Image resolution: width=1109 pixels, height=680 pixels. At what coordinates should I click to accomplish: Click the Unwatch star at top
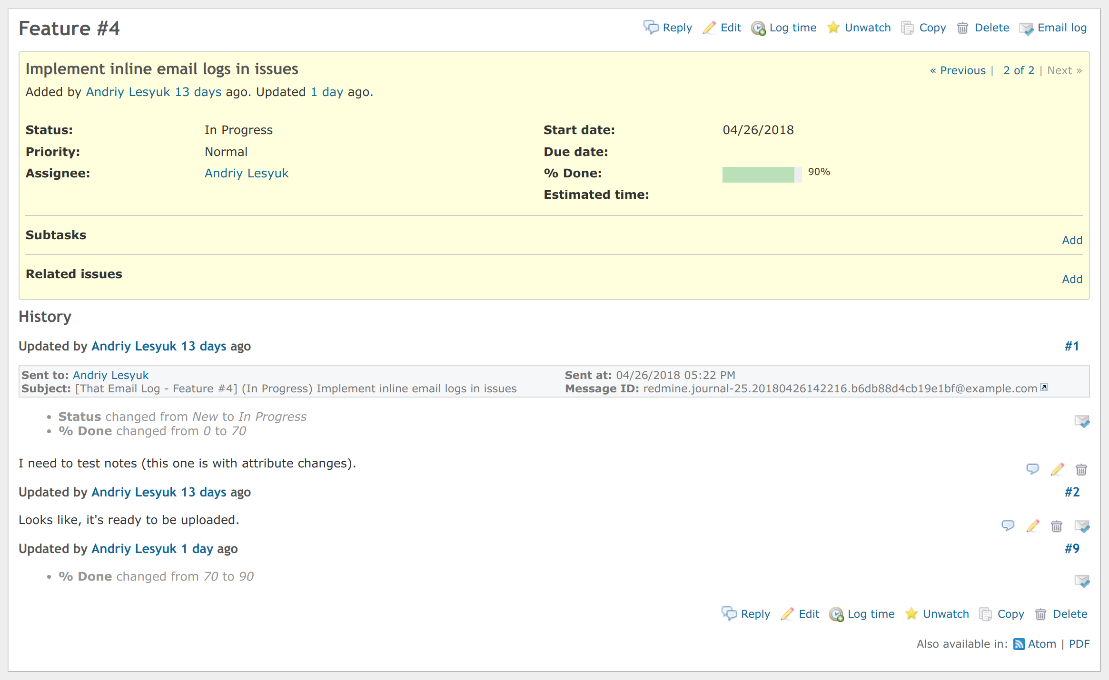[833, 28]
